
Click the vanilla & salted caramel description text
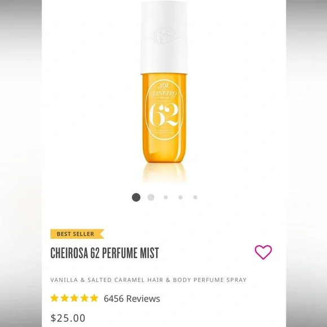tap(148, 280)
